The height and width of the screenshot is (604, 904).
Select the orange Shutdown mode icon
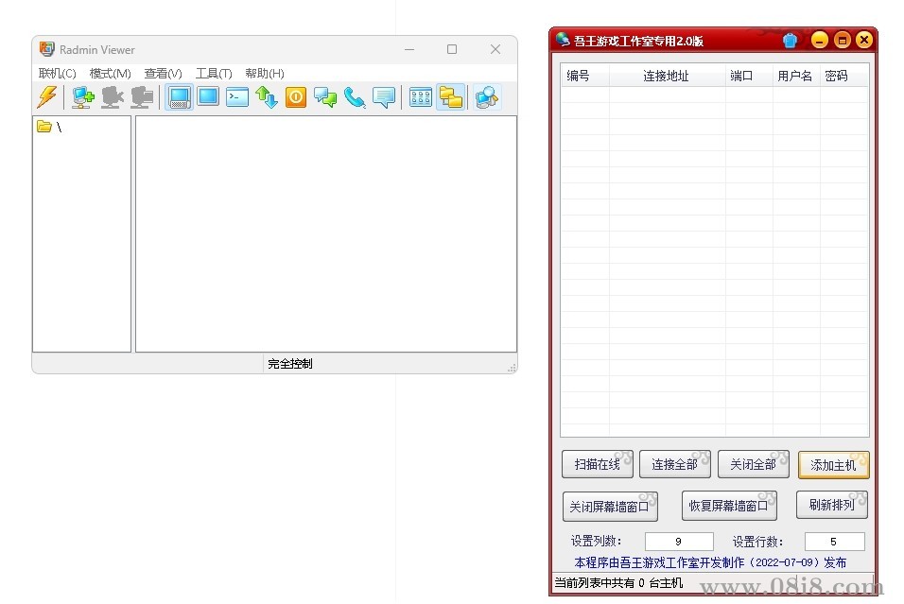click(296, 96)
